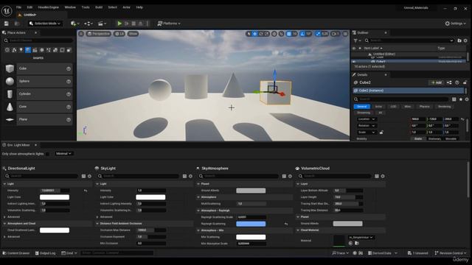
Task: Collapse the DirectionalLight Light section
Action: click(4, 183)
